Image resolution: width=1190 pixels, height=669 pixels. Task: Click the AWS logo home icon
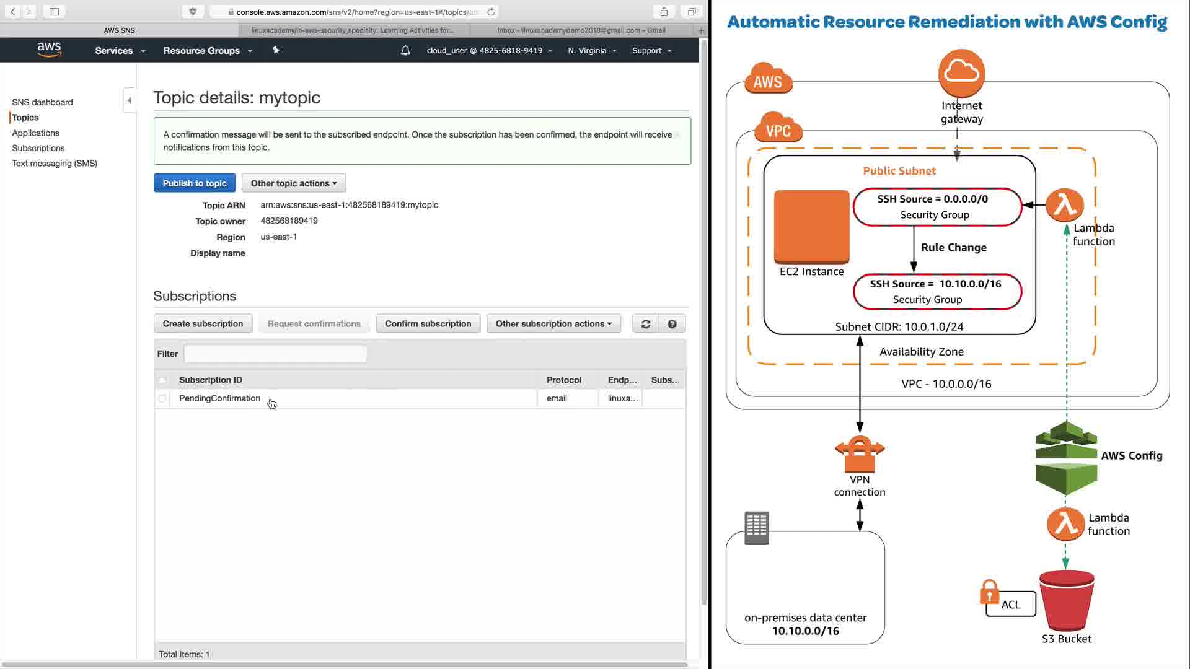click(49, 50)
